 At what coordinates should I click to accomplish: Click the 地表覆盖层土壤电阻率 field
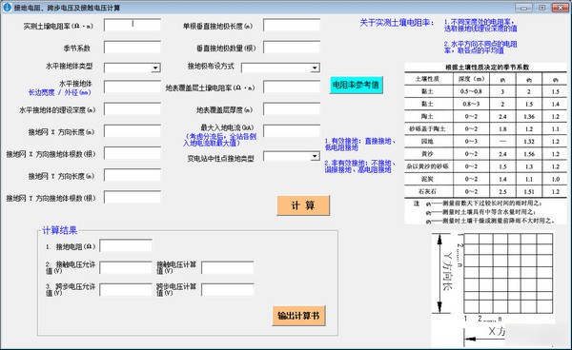[x=292, y=87]
